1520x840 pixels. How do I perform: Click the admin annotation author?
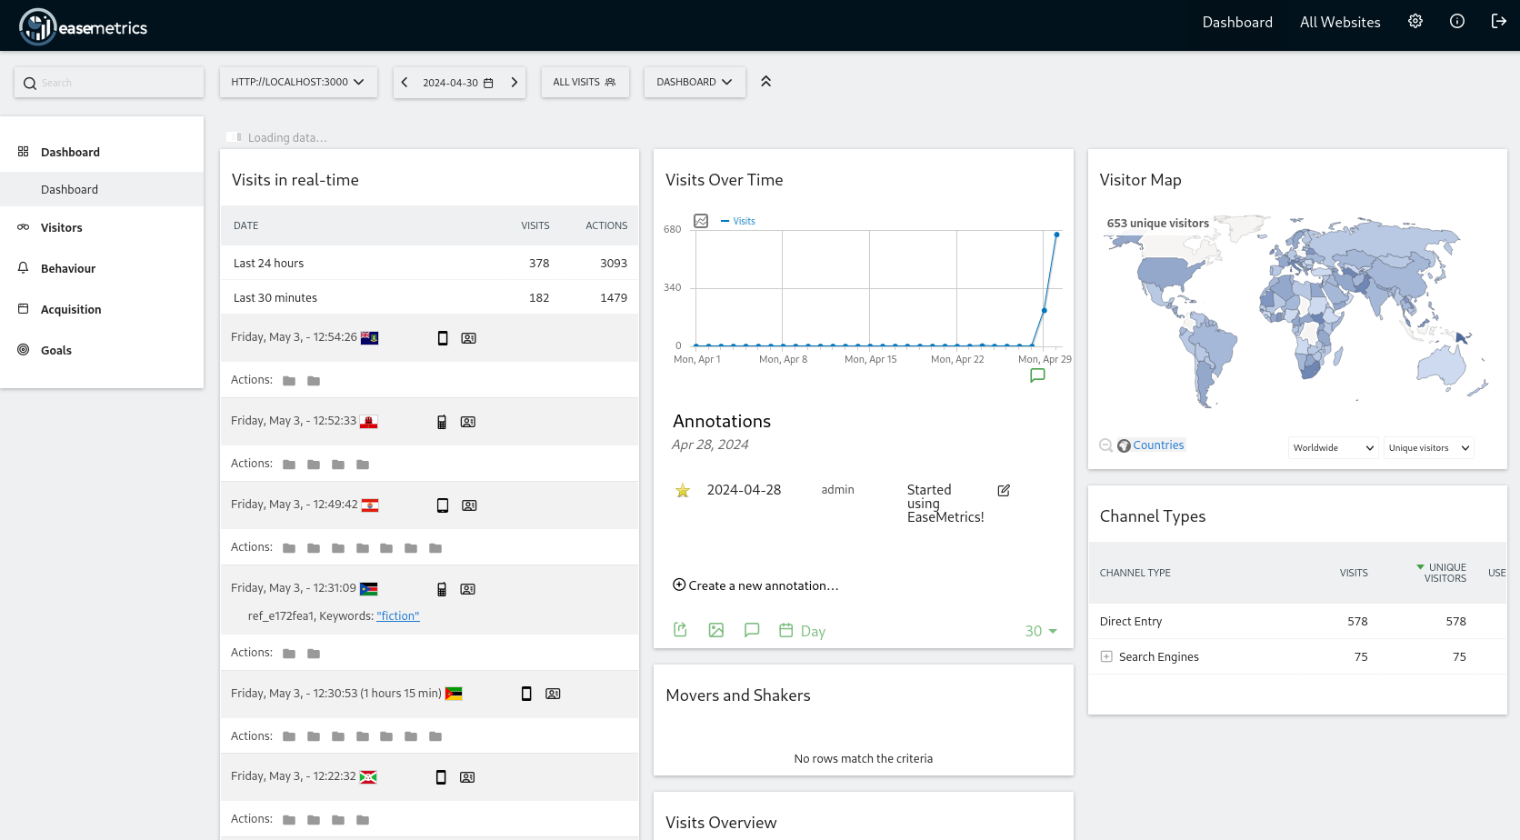[x=837, y=490]
